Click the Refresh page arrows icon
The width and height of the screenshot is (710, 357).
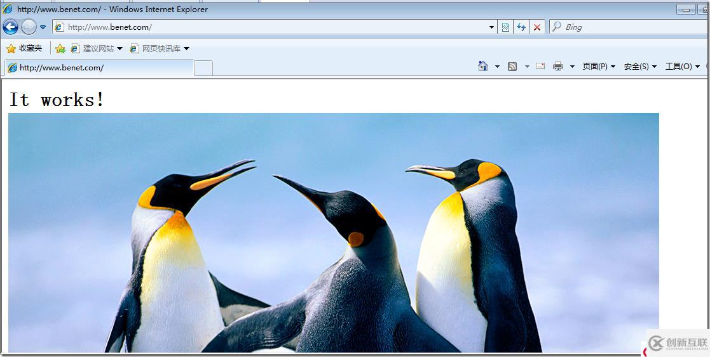[x=521, y=27]
